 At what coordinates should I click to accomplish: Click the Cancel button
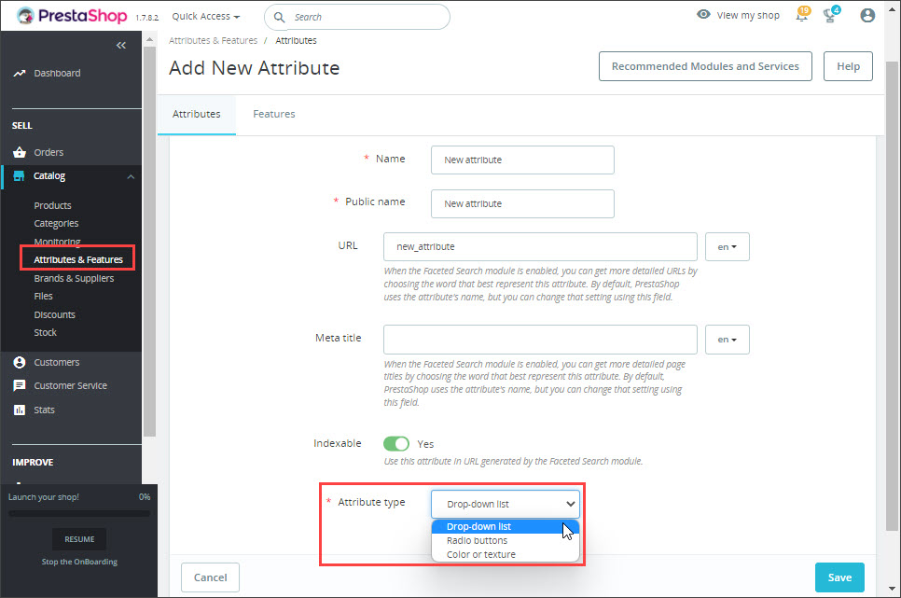click(x=210, y=577)
